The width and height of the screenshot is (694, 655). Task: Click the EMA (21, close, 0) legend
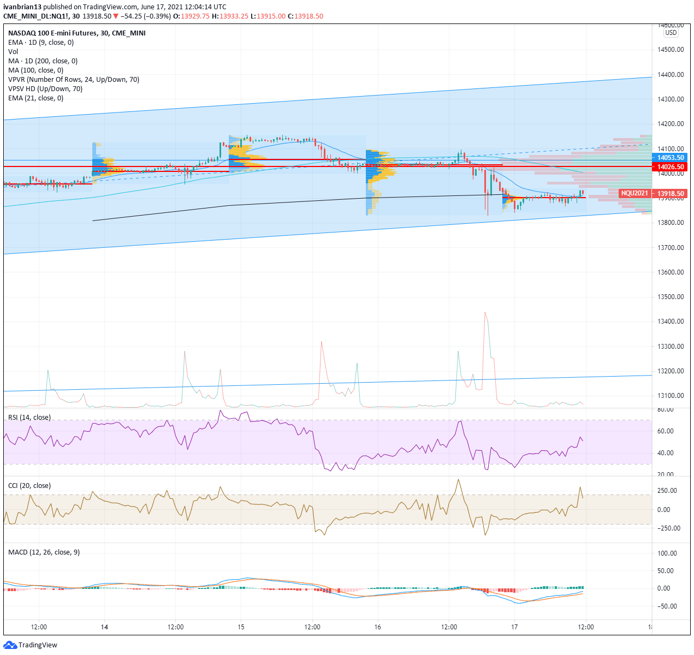pos(35,98)
